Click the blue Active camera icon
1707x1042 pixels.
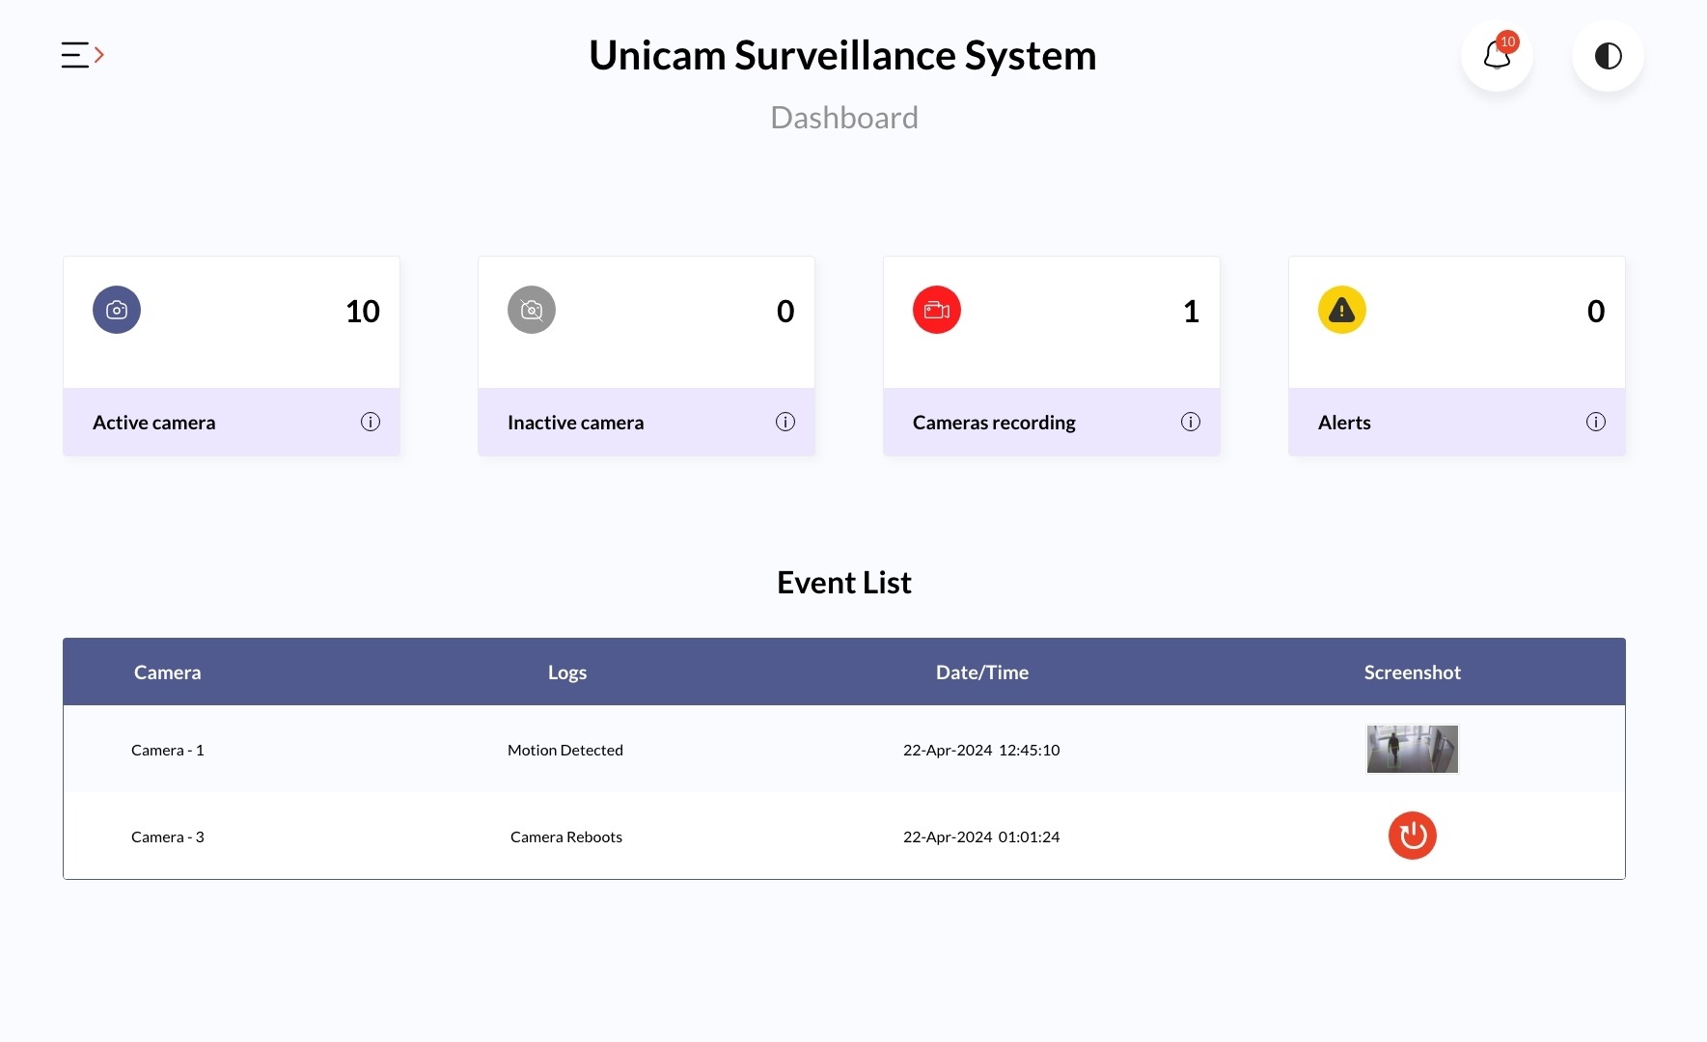(x=117, y=310)
